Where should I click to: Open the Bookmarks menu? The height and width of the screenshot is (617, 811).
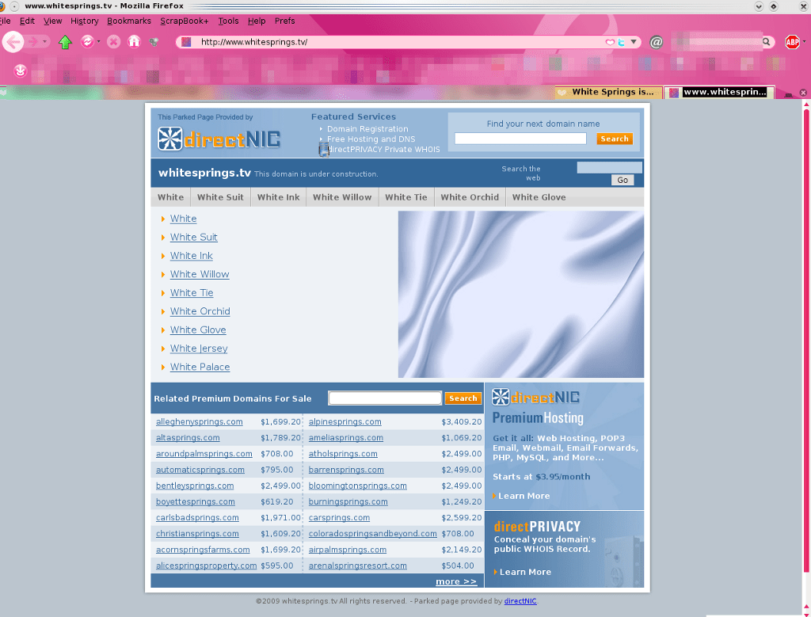pyautogui.click(x=129, y=21)
